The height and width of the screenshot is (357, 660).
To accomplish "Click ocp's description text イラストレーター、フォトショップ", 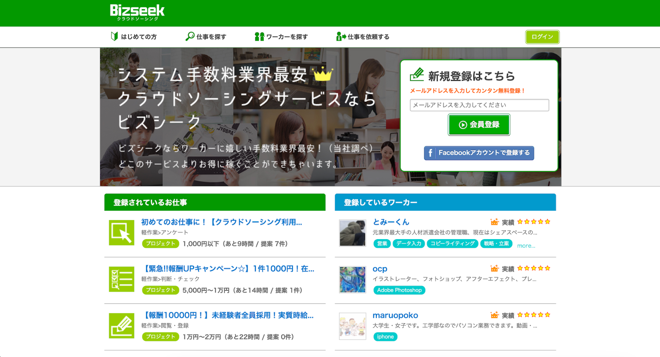I will 454,279.
